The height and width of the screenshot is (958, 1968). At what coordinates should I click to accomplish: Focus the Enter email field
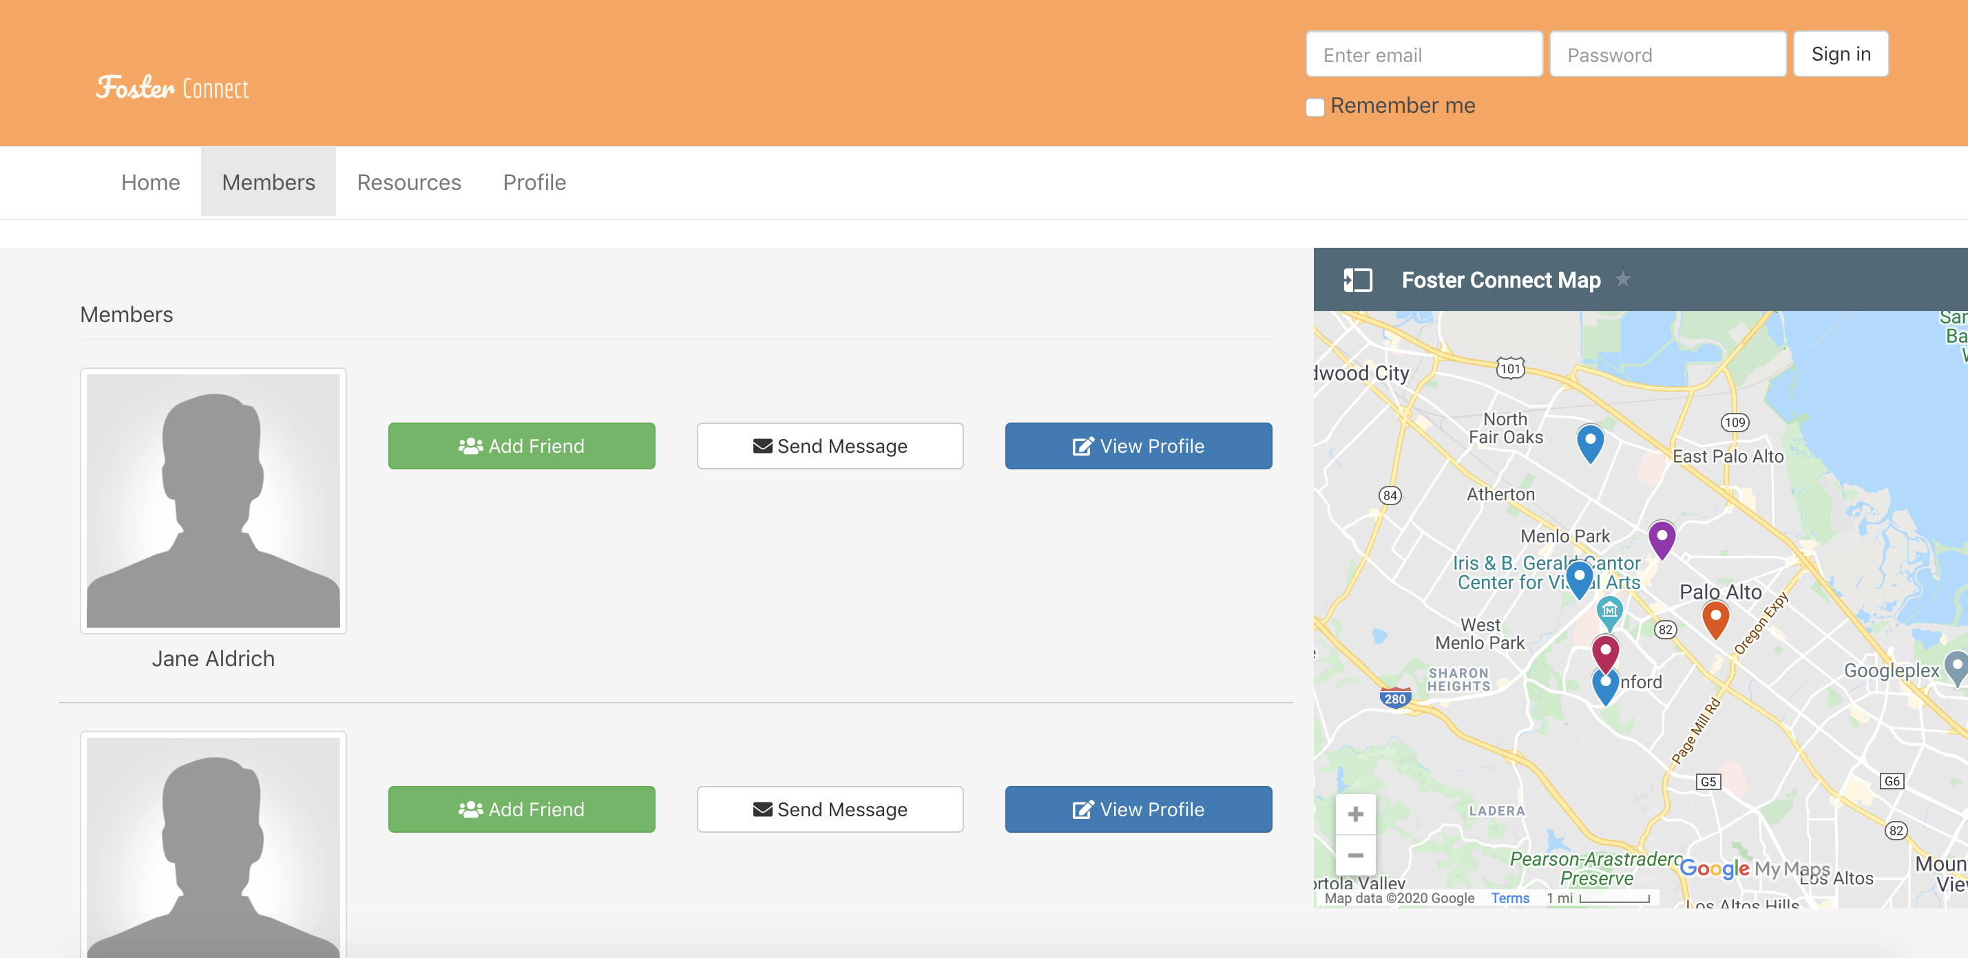1423,54
